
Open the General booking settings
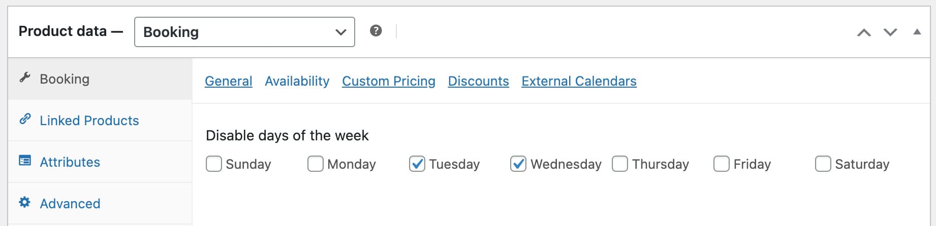coord(229,81)
